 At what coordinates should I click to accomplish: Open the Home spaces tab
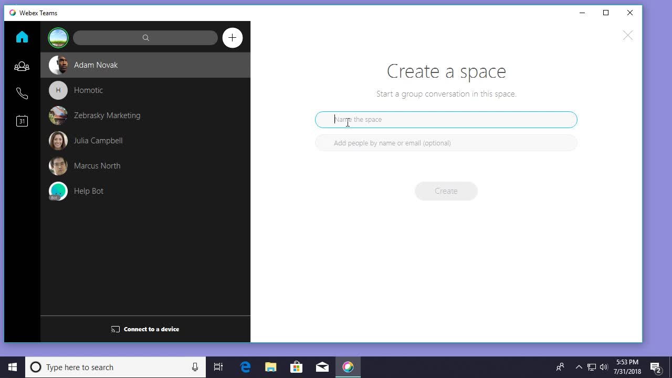coord(22,37)
